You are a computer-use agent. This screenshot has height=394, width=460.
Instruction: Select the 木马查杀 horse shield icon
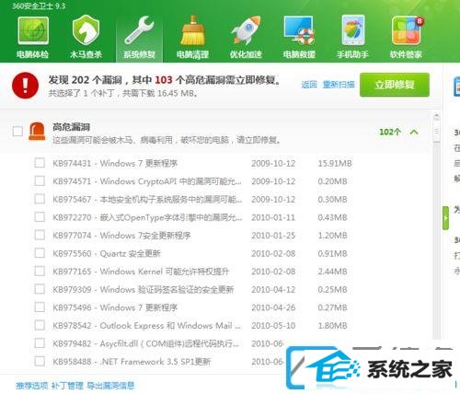click(x=86, y=30)
